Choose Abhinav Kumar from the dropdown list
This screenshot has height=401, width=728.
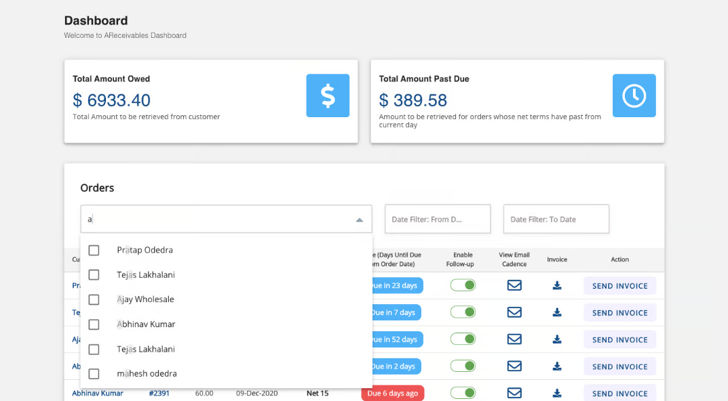(x=146, y=324)
